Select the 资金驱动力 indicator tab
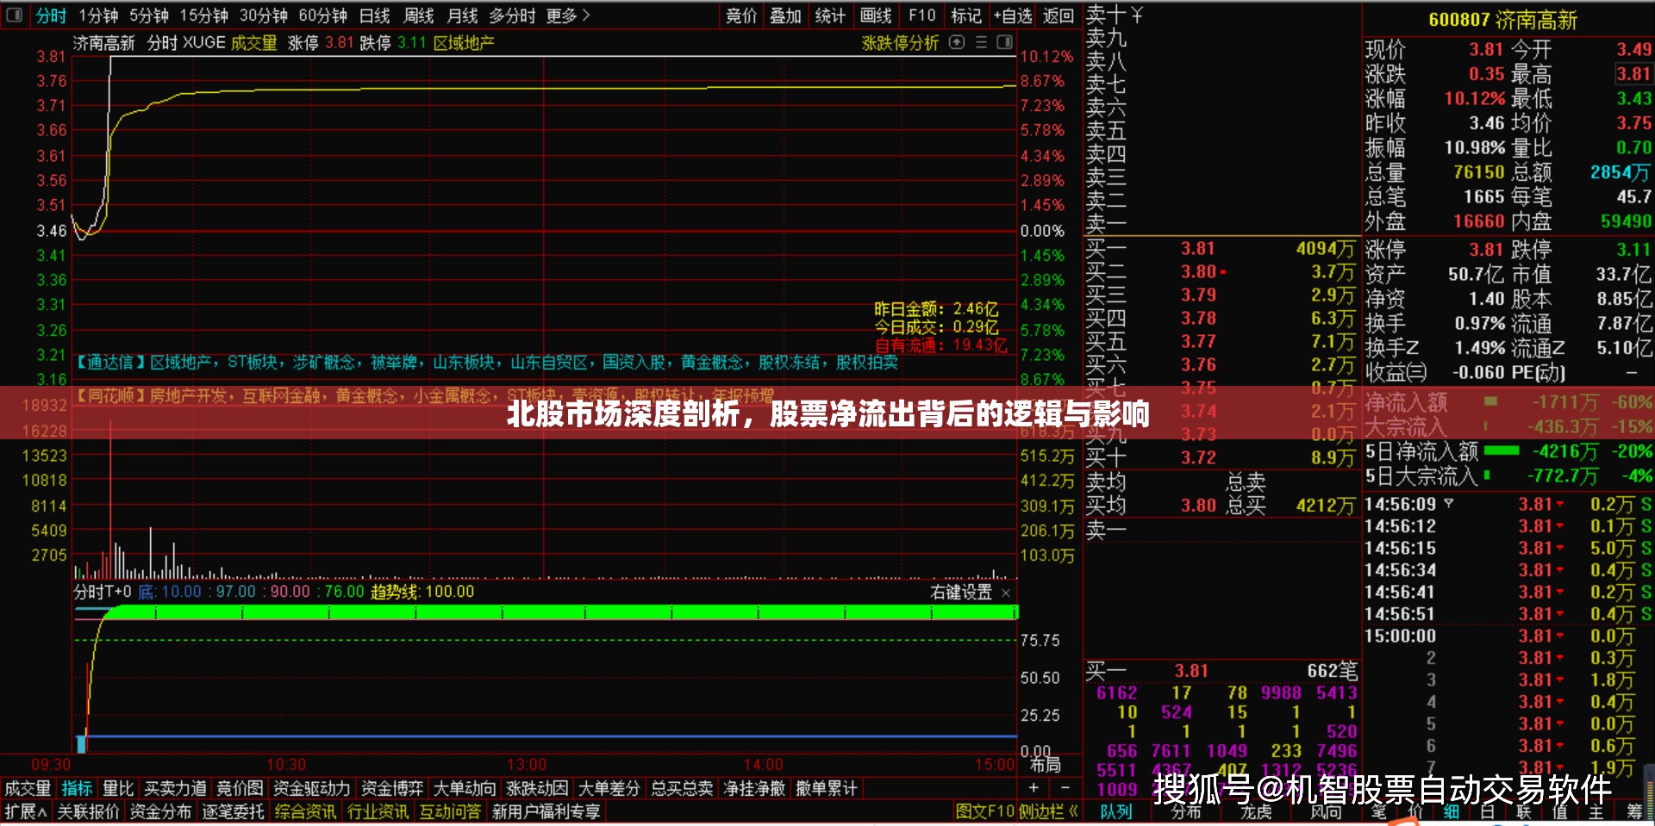The width and height of the screenshot is (1655, 826). coord(312,788)
